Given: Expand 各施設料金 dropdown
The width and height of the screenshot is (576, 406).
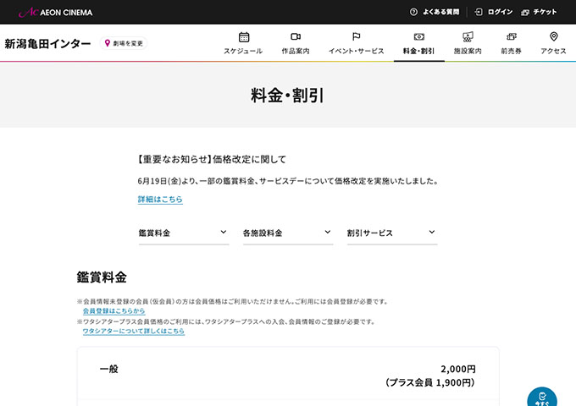Looking at the screenshot, I should 288,233.
